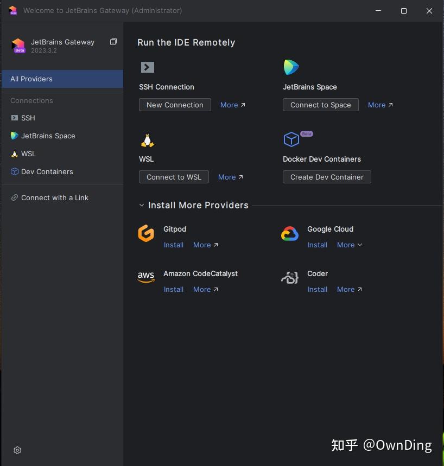Viewport: 444px width, 466px height.
Task: Click the WSL penguin icon in main panel
Action: coord(147,141)
